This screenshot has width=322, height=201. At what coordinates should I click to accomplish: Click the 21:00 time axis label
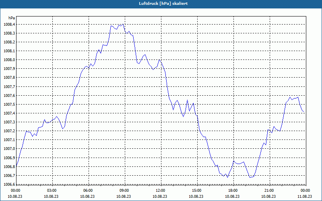[269, 191]
